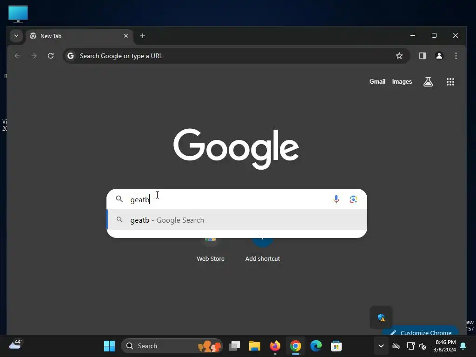
Task: Open the Google apps grid
Action: [450, 82]
